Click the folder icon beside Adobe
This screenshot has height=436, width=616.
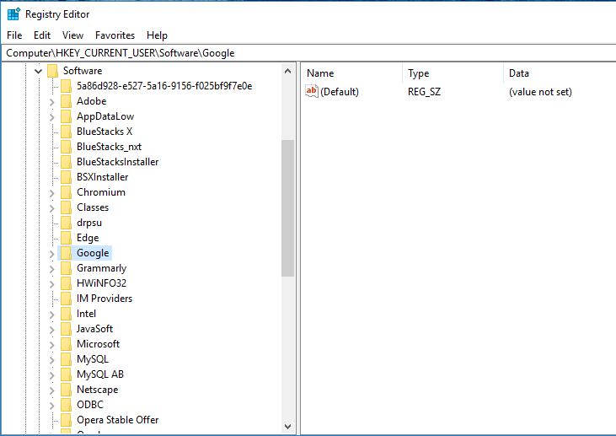pyautogui.click(x=67, y=101)
